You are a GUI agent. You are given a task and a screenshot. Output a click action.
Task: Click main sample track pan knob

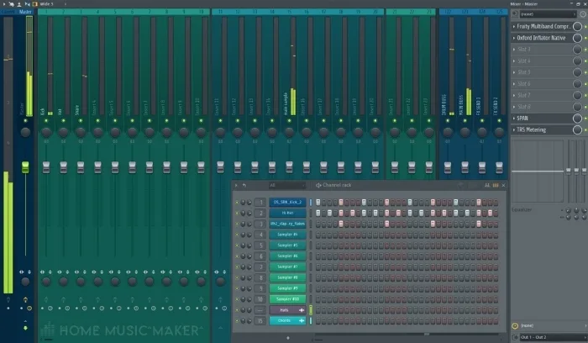[x=289, y=132]
